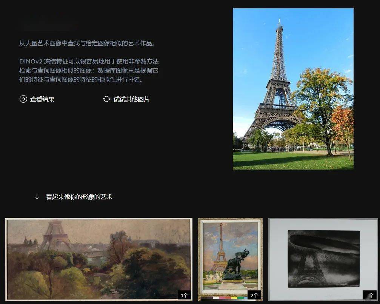The width and height of the screenshot is (380, 304).
Task: Click the down arrow before 看起来像你的形象的艺术
Action: [37, 197]
